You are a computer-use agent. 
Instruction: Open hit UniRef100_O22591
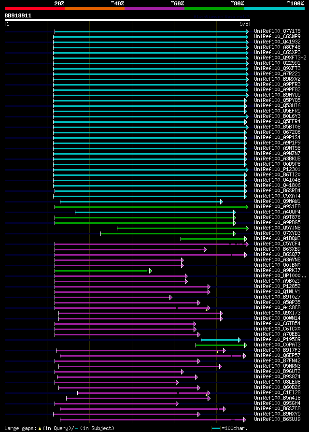(277, 63)
